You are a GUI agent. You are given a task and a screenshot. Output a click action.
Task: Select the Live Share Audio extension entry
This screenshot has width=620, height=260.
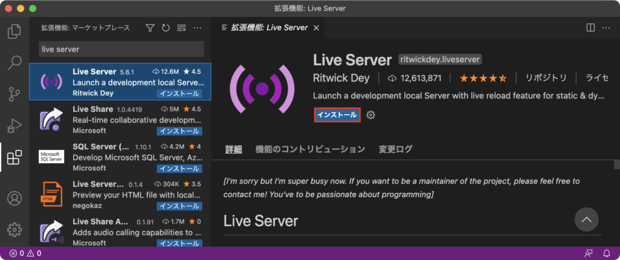pyautogui.click(x=120, y=231)
